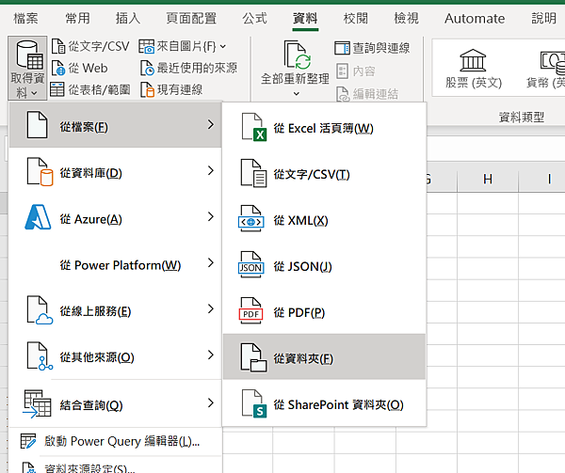Expand the 全部重新整理 dropdown arrow
Viewport: 565px width, 473px height.
[x=297, y=94]
